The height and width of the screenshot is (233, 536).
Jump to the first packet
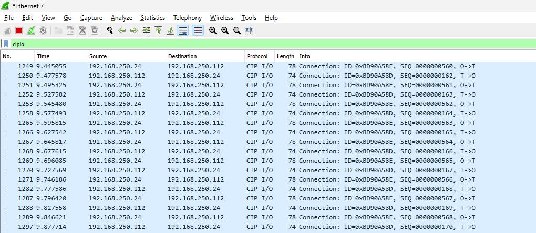[158, 30]
